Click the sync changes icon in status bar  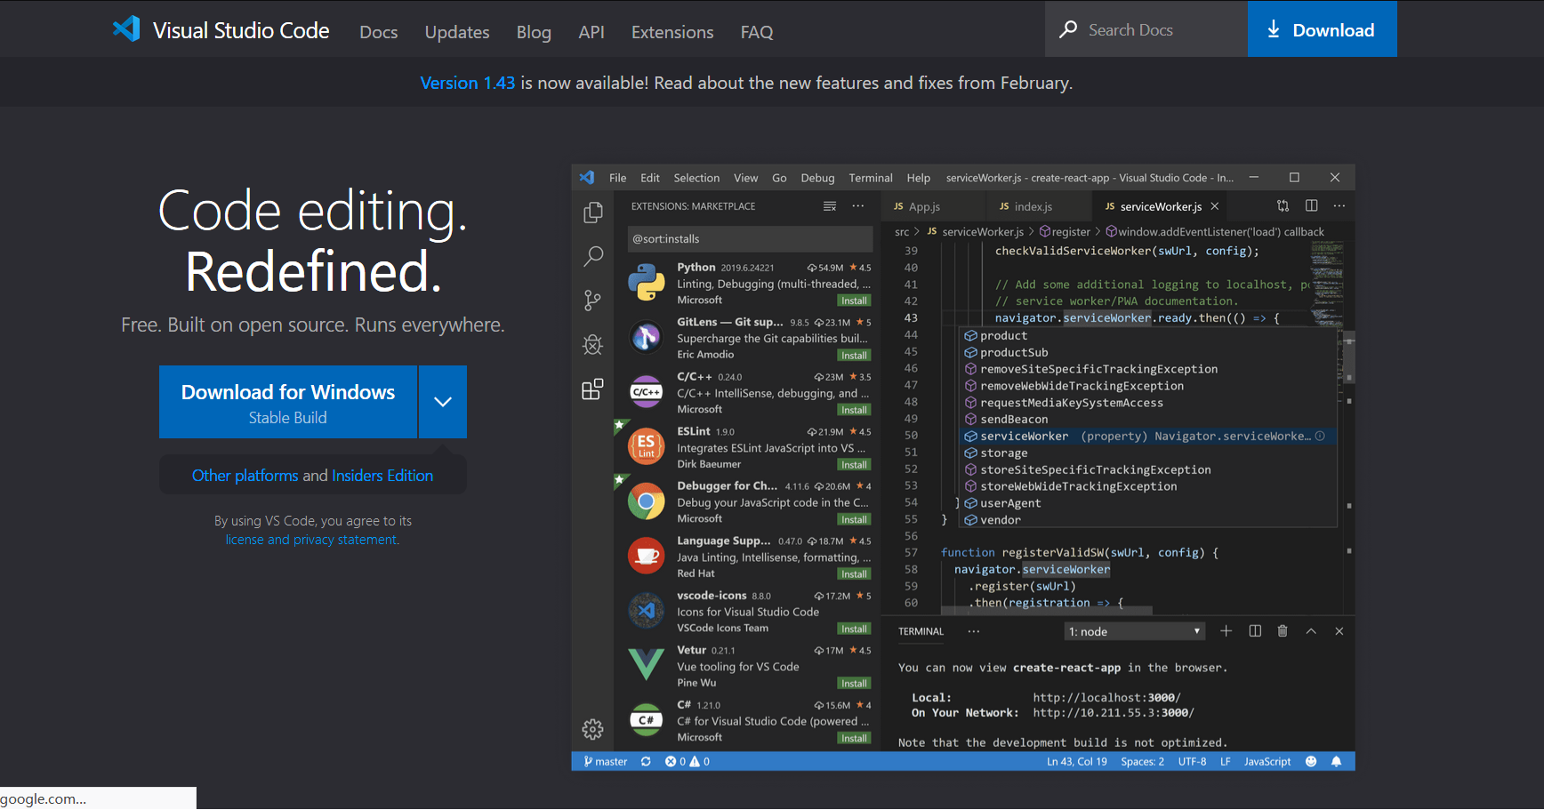tap(646, 761)
